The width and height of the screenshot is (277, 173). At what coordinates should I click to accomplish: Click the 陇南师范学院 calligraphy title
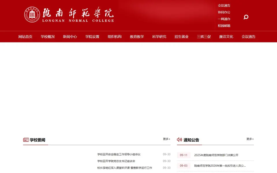click(78, 12)
